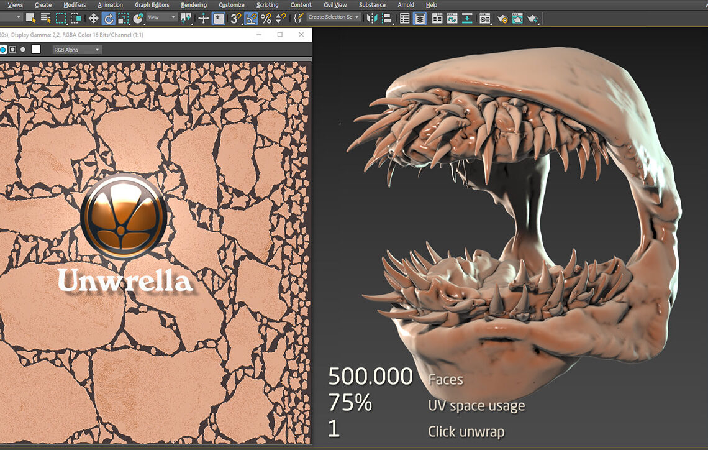The height and width of the screenshot is (450, 708).
Task: Open the Substance menu
Action: point(371,5)
